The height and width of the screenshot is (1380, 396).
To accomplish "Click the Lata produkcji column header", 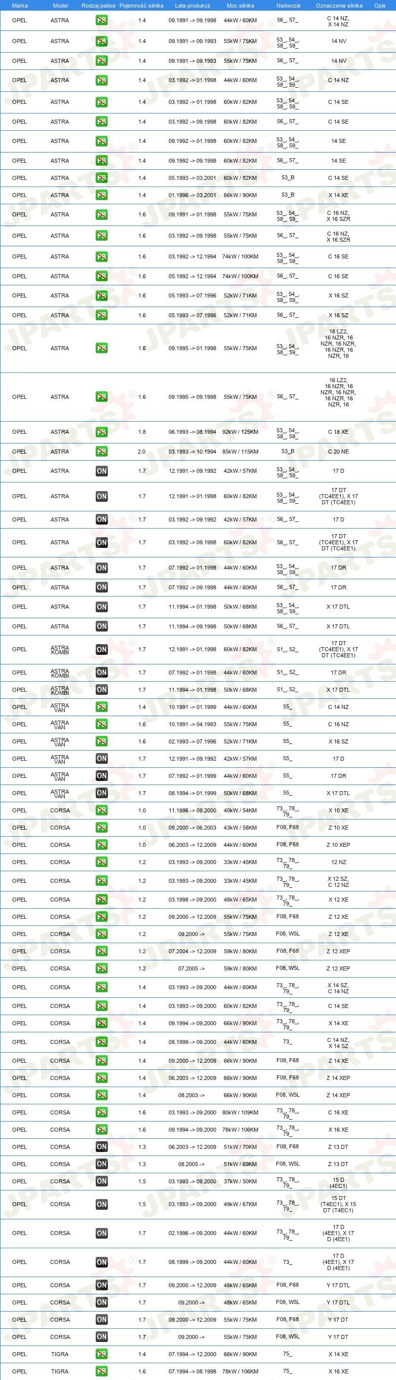I will click(x=192, y=6).
